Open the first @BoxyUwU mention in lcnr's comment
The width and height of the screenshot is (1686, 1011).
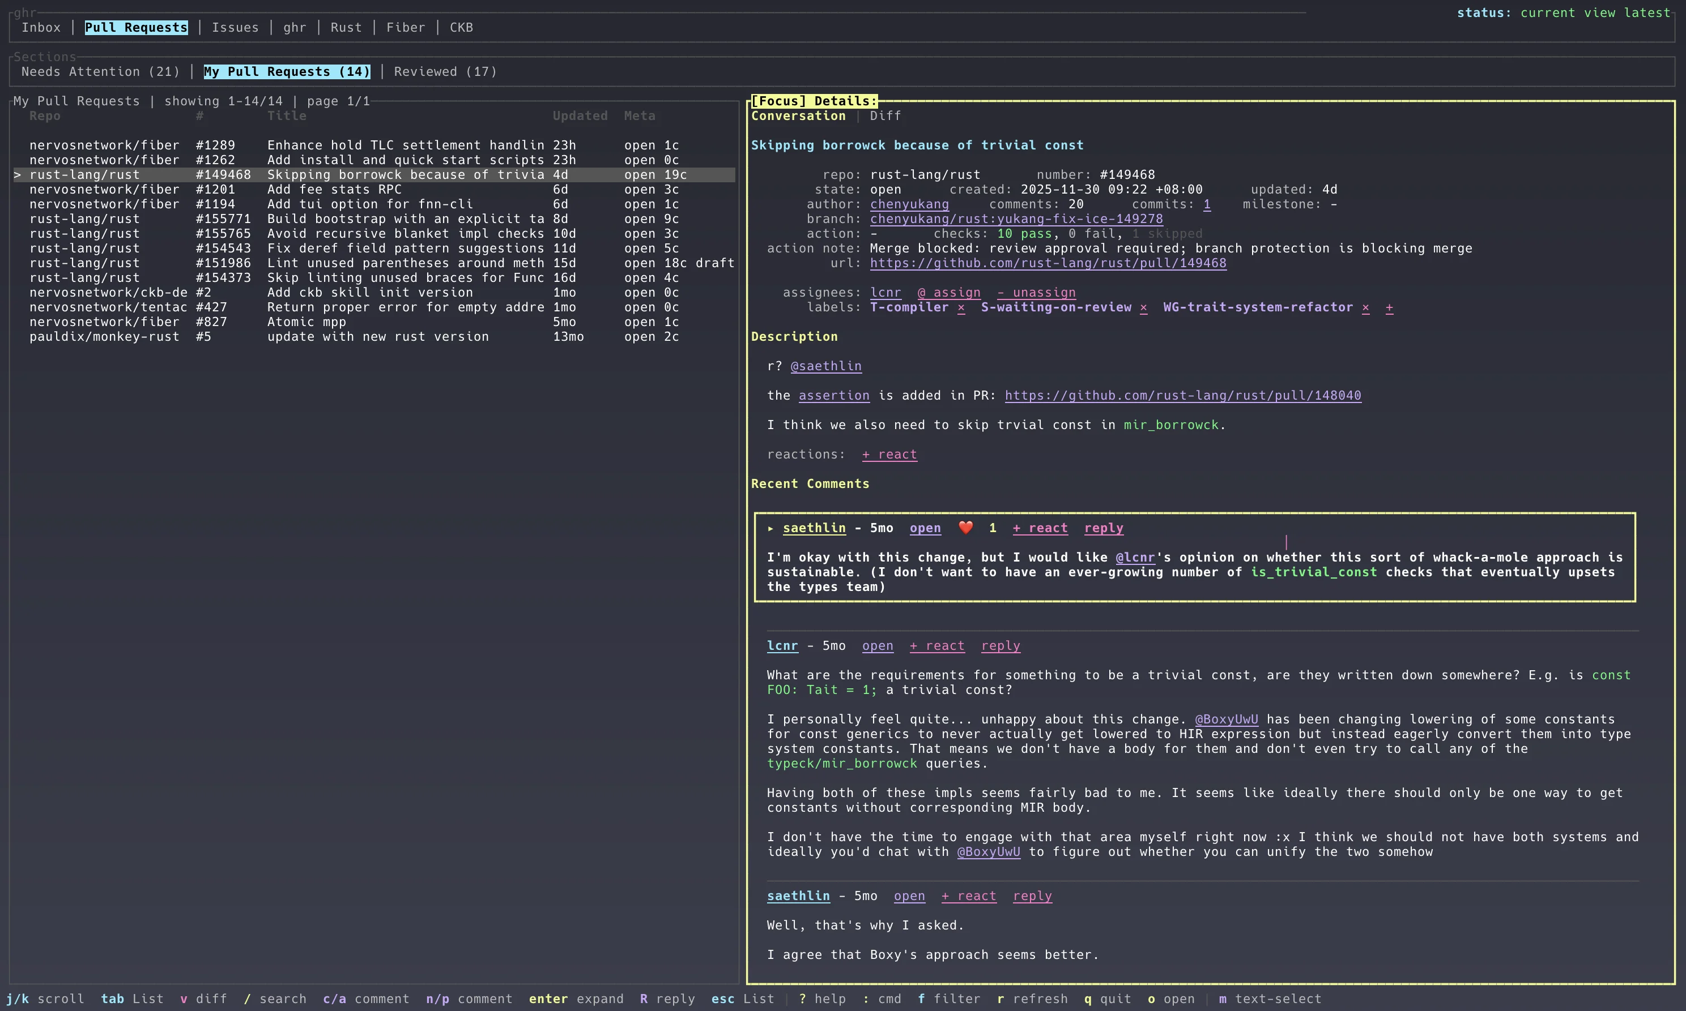[1227, 719]
